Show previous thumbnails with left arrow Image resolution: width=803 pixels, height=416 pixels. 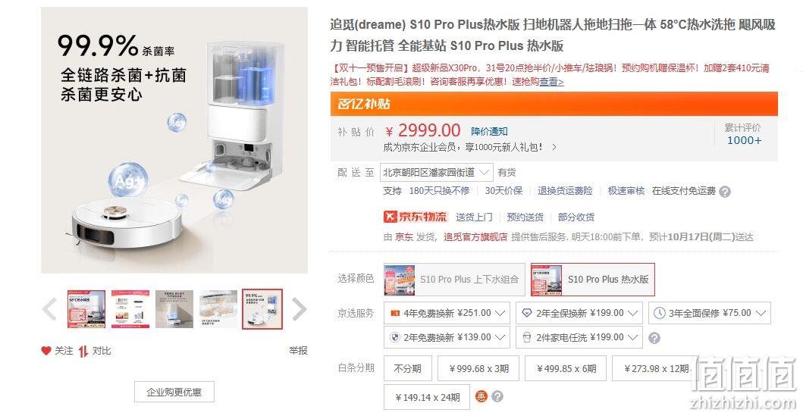(50, 309)
